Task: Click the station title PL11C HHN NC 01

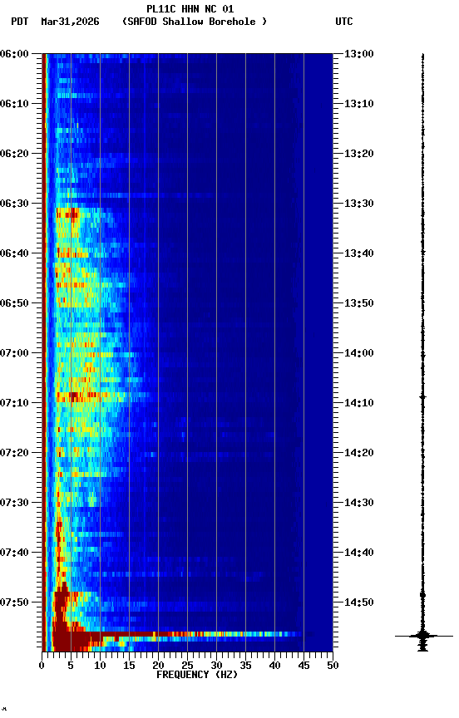Action: [190, 9]
